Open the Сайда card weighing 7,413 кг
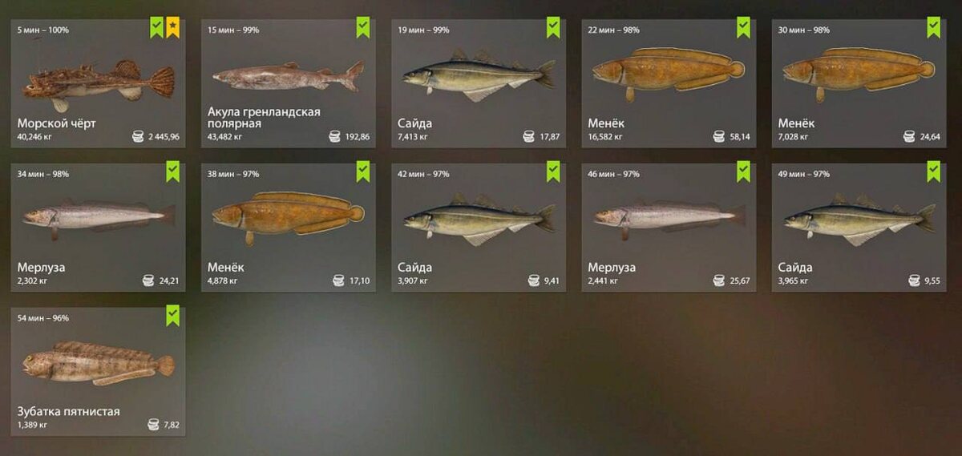This screenshot has width=962, height=456. point(479,83)
